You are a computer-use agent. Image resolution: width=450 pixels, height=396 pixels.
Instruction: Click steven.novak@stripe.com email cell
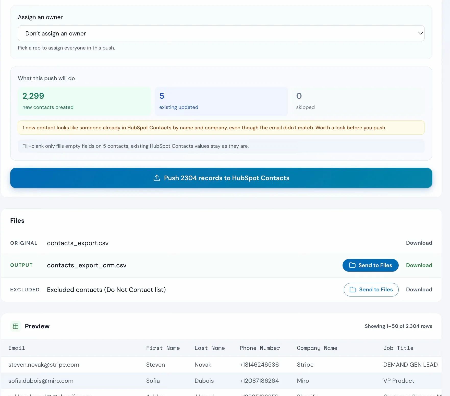coord(44,365)
